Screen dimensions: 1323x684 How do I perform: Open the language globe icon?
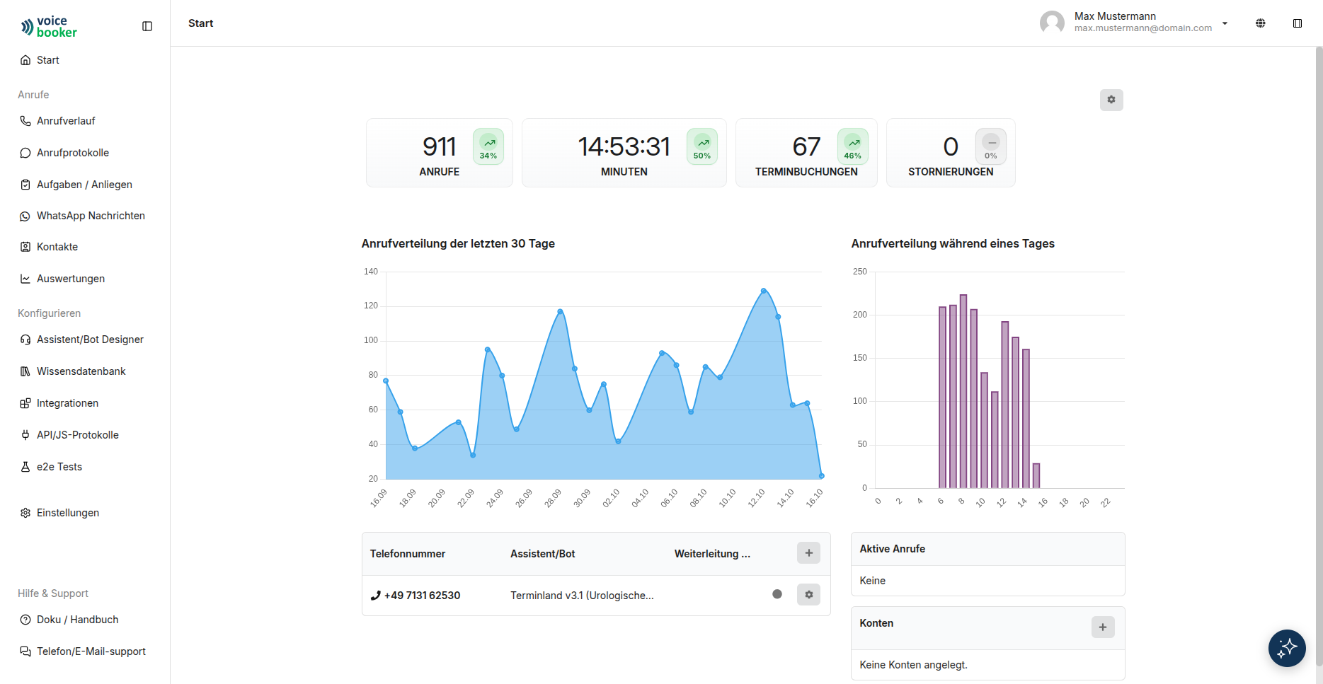pyautogui.click(x=1261, y=23)
